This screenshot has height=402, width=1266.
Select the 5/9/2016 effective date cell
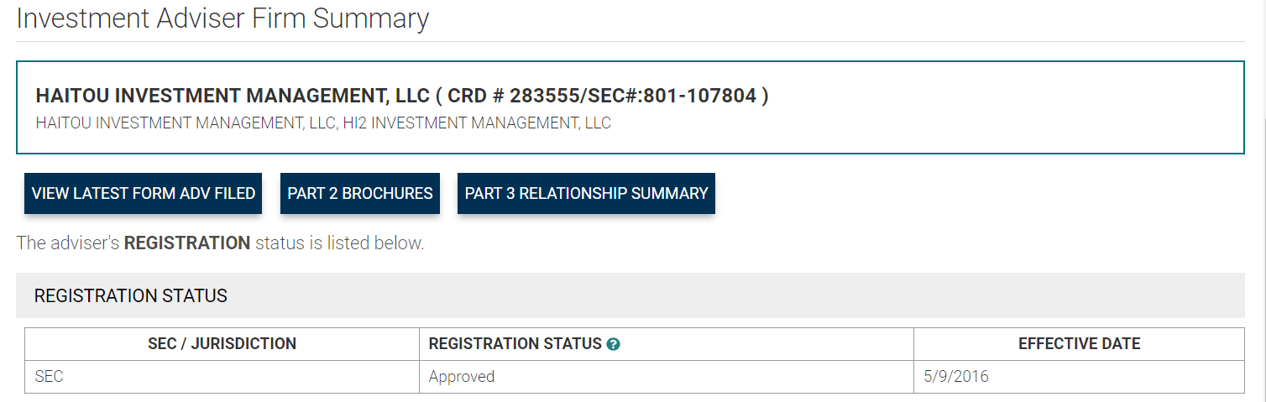[1079, 377]
